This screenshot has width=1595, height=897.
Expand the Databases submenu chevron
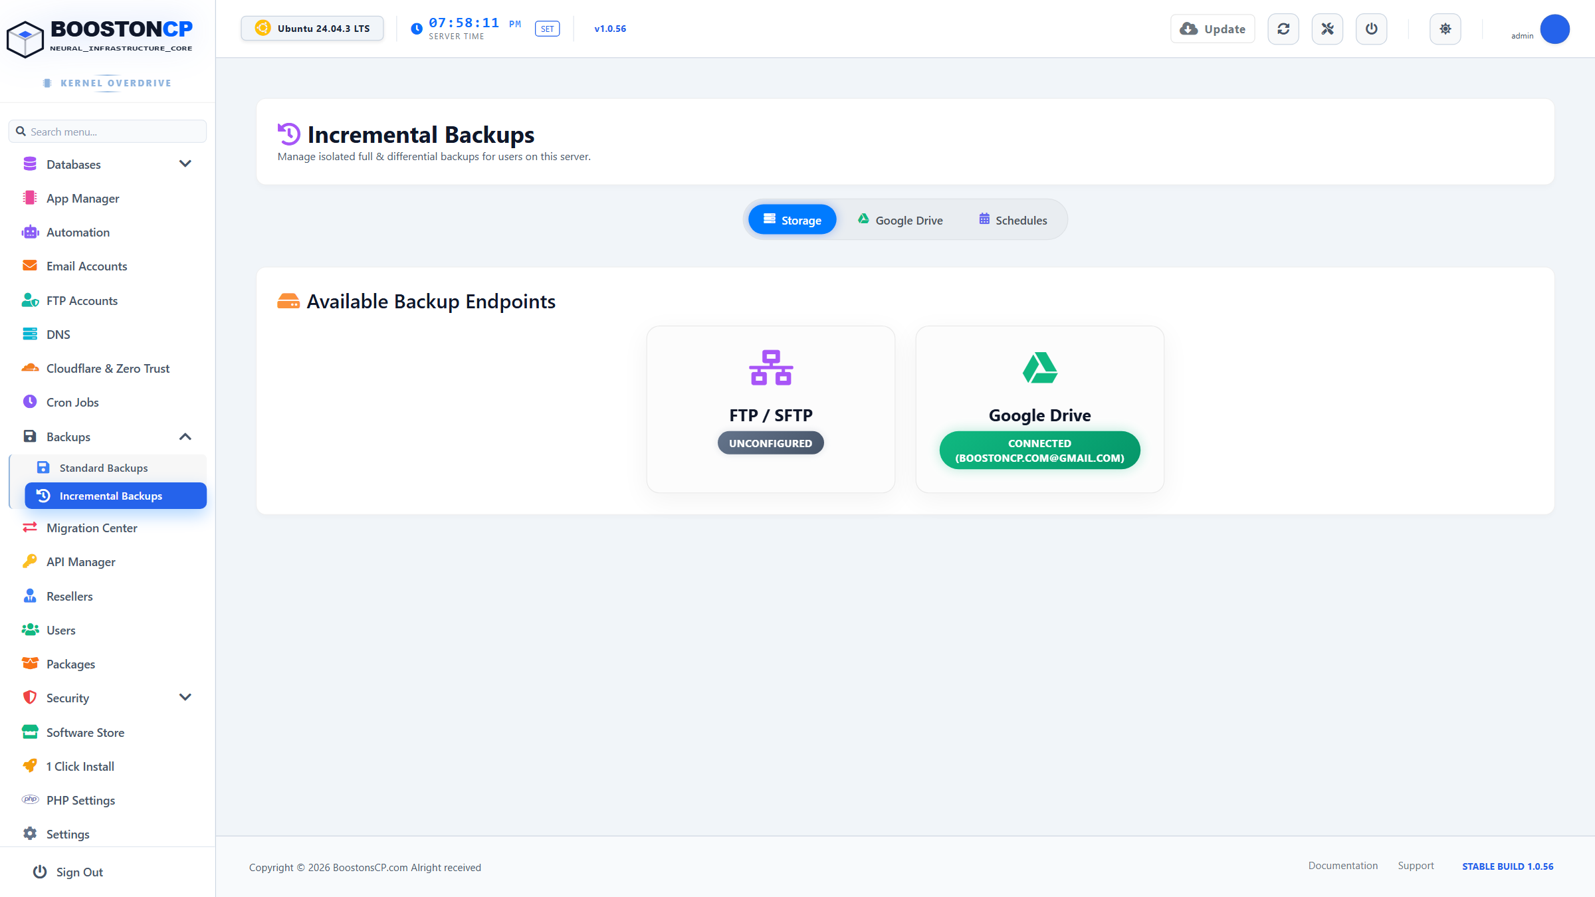tap(185, 163)
